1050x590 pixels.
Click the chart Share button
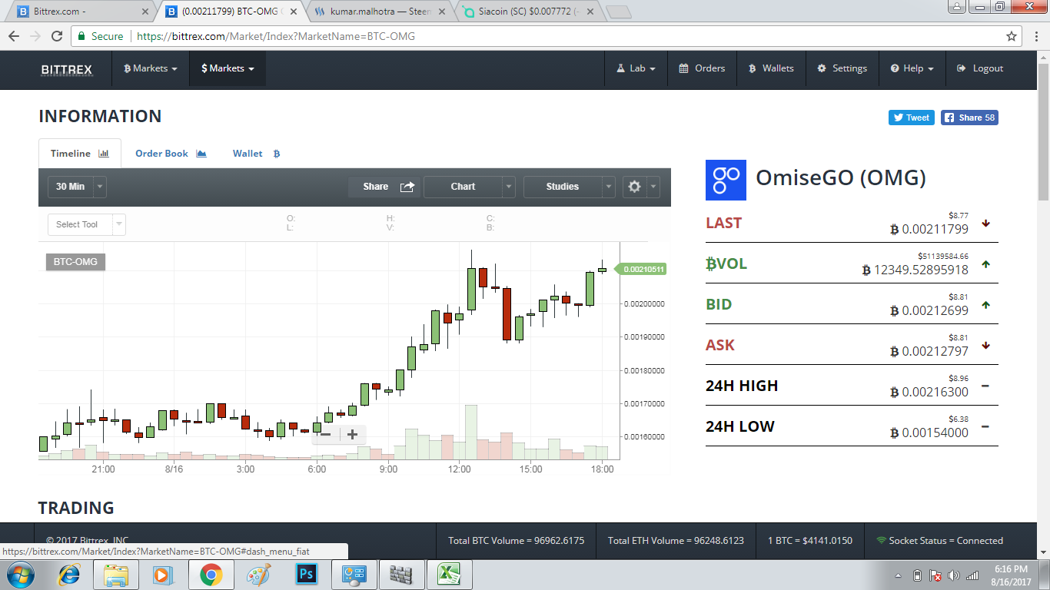coord(384,187)
